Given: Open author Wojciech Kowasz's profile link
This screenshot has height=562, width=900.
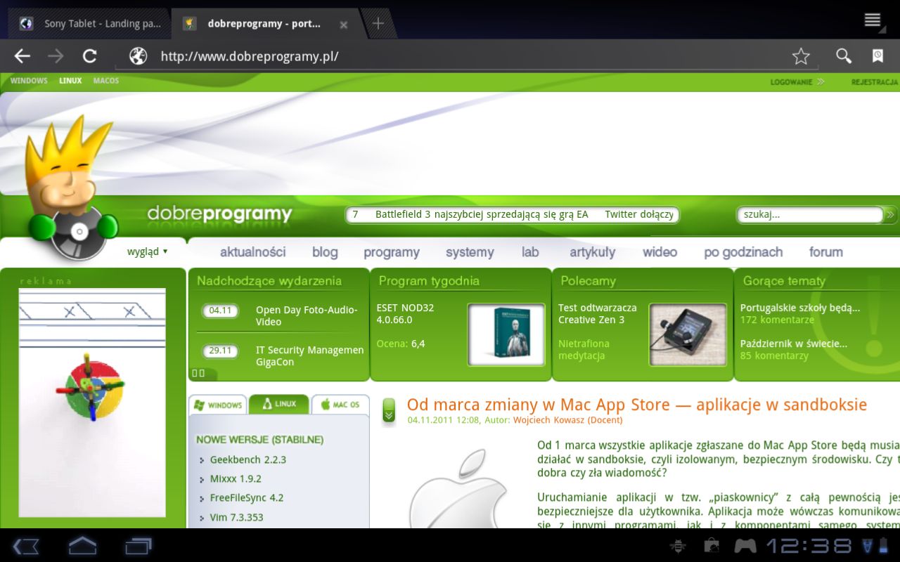Looking at the screenshot, I should (568, 420).
